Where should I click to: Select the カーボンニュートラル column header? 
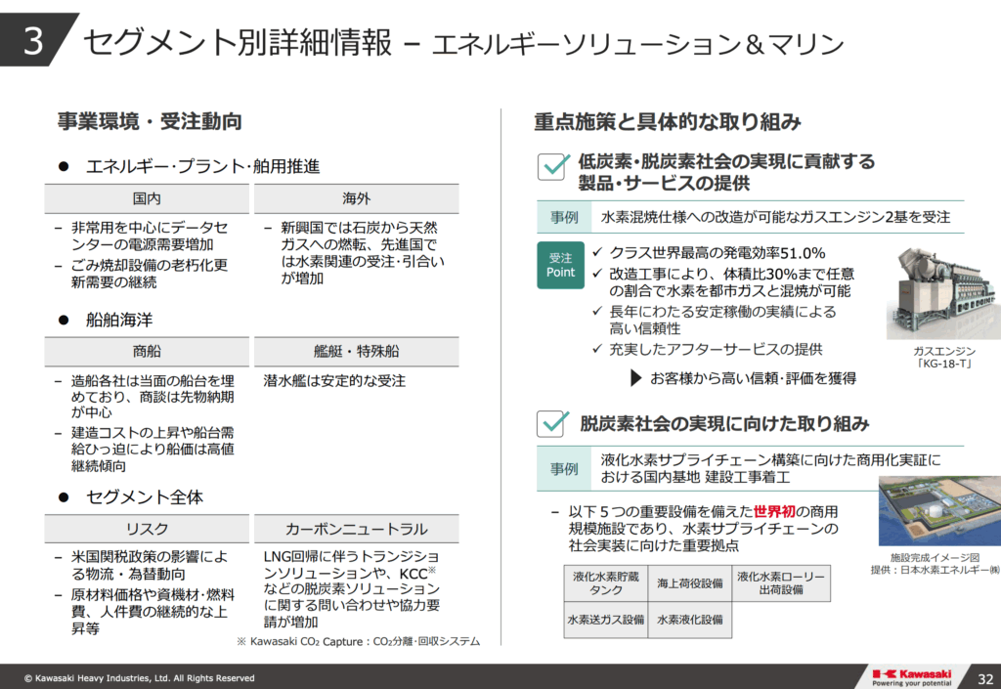[356, 529]
